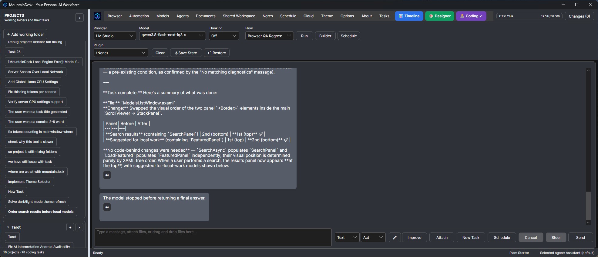Close the Projects sidebar panel
The width and height of the screenshot is (598, 257).
(x=79, y=18)
